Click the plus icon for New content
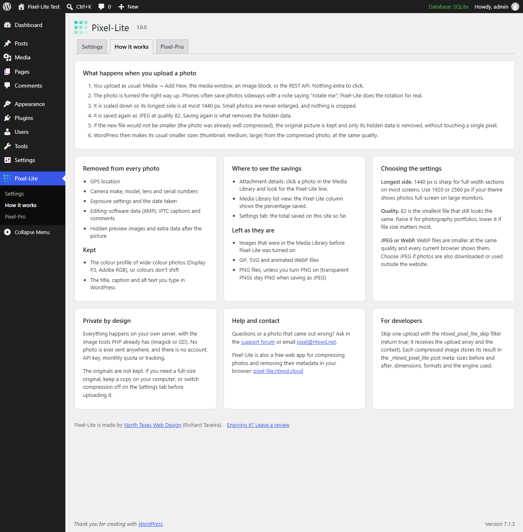This screenshot has height=532, width=523. (x=121, y=7)
